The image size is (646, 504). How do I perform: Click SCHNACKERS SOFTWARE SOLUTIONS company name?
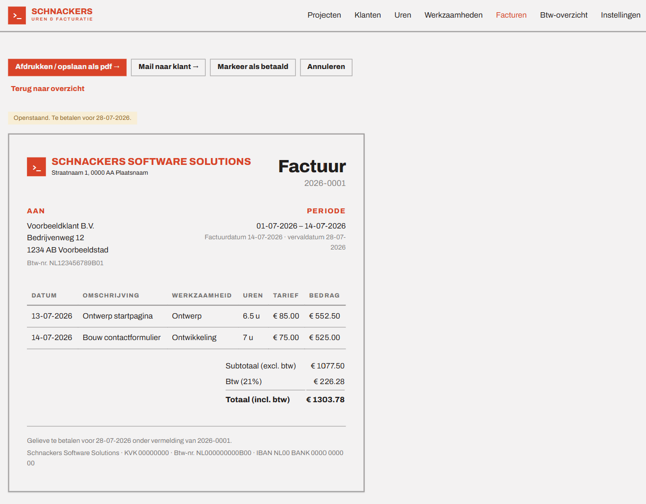151,161
